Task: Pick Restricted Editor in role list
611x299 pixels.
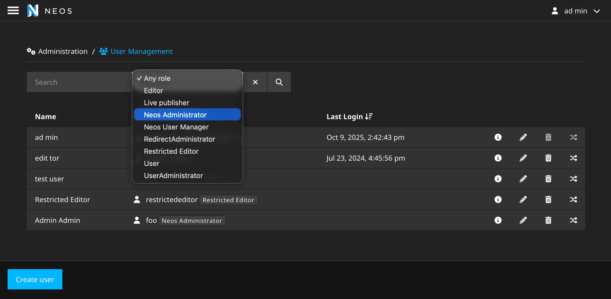Action: point(171,151)
